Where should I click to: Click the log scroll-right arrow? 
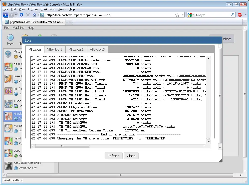tap(204, 146)
